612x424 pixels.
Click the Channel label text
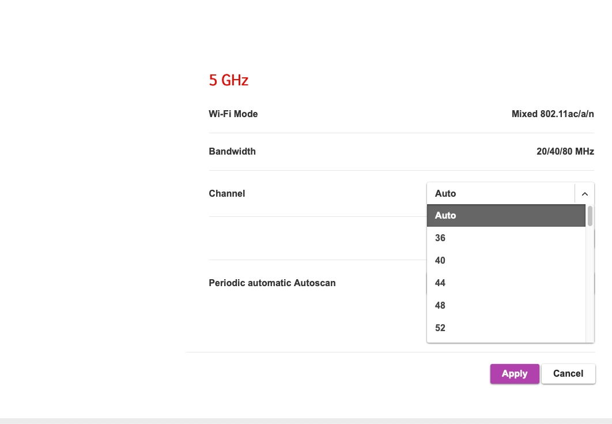[227, 194]
